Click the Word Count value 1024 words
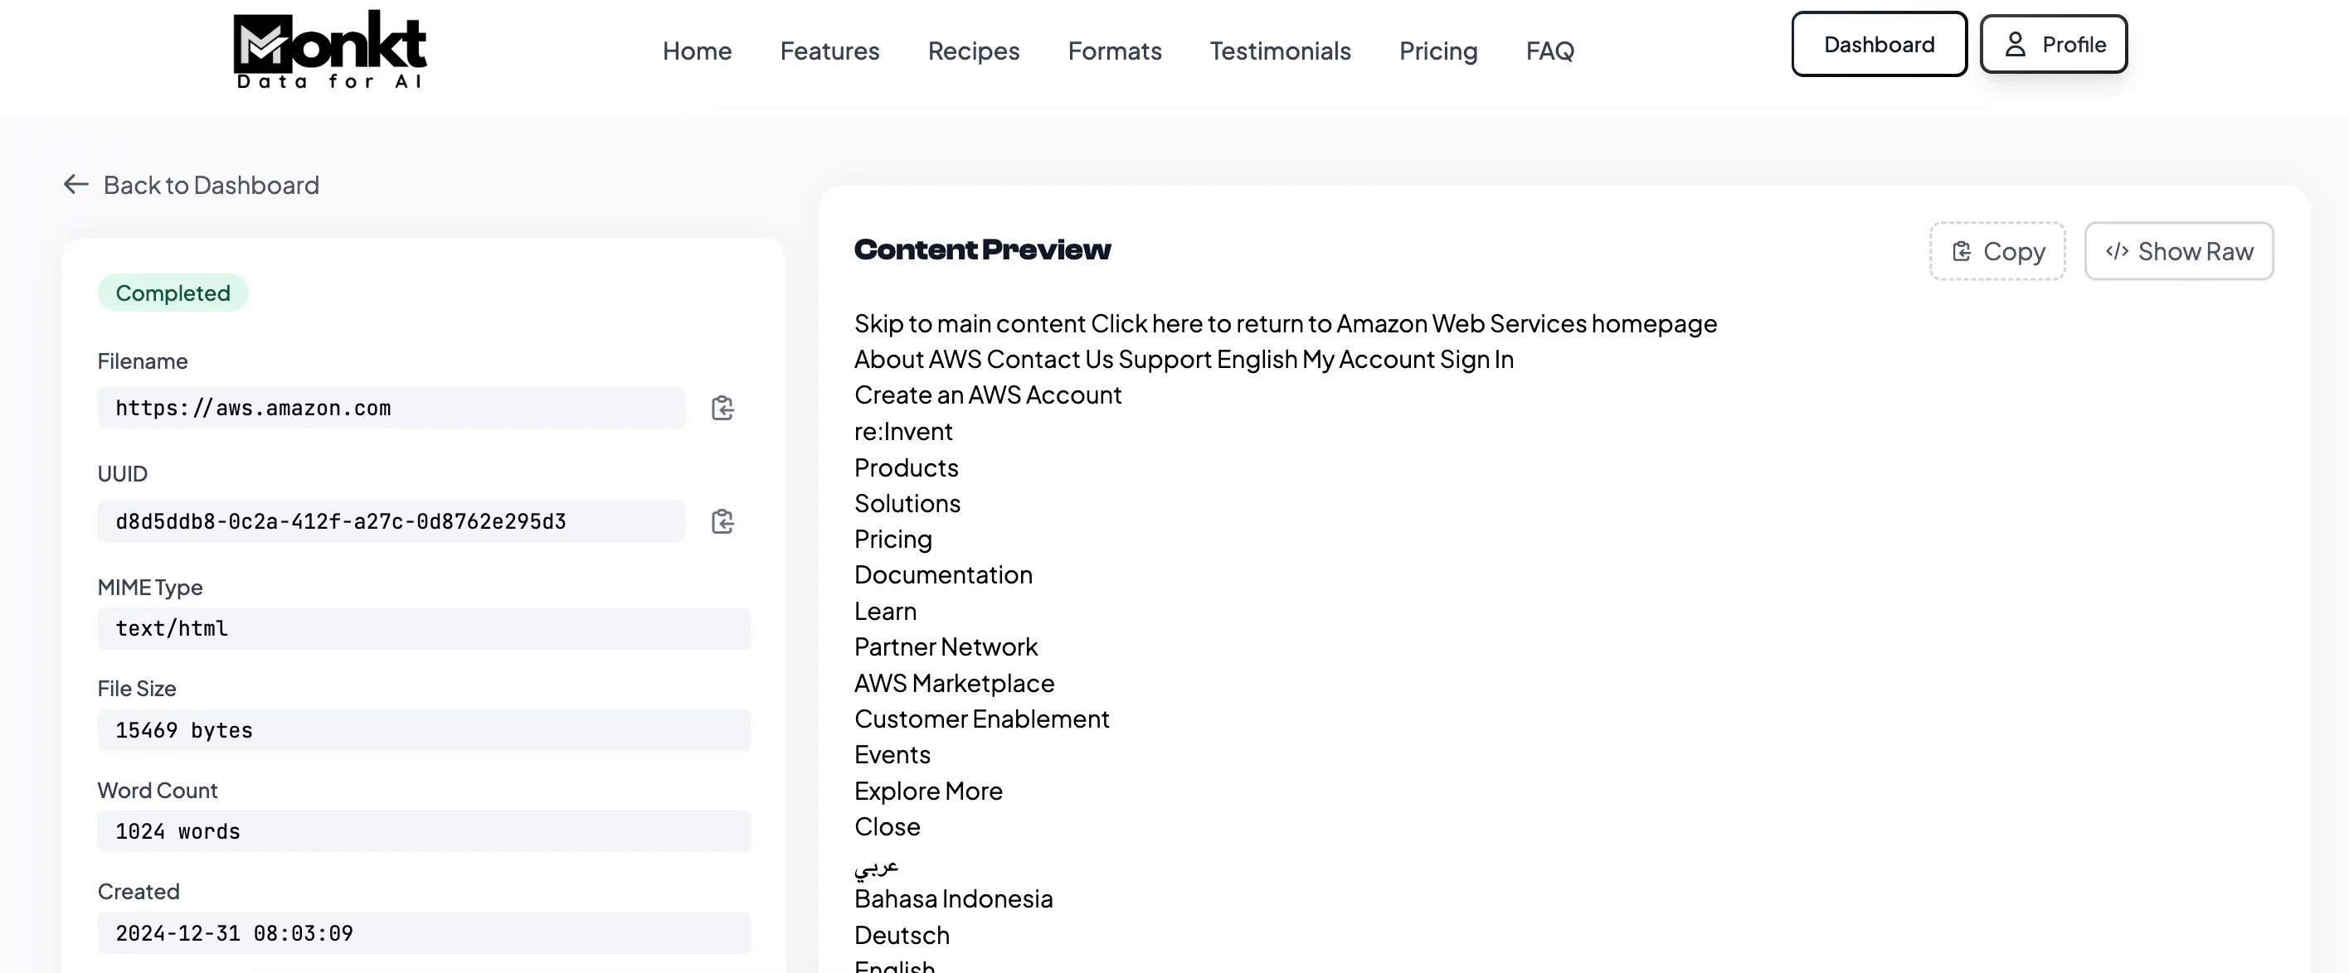Image resolution: width=2349 pixels, height=973 pixels. 424,831
